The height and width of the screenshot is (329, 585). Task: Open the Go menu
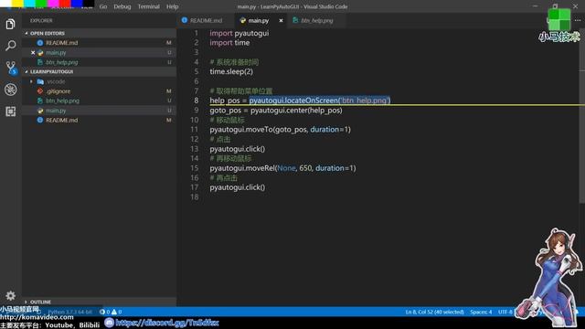[x=103, y=6]
